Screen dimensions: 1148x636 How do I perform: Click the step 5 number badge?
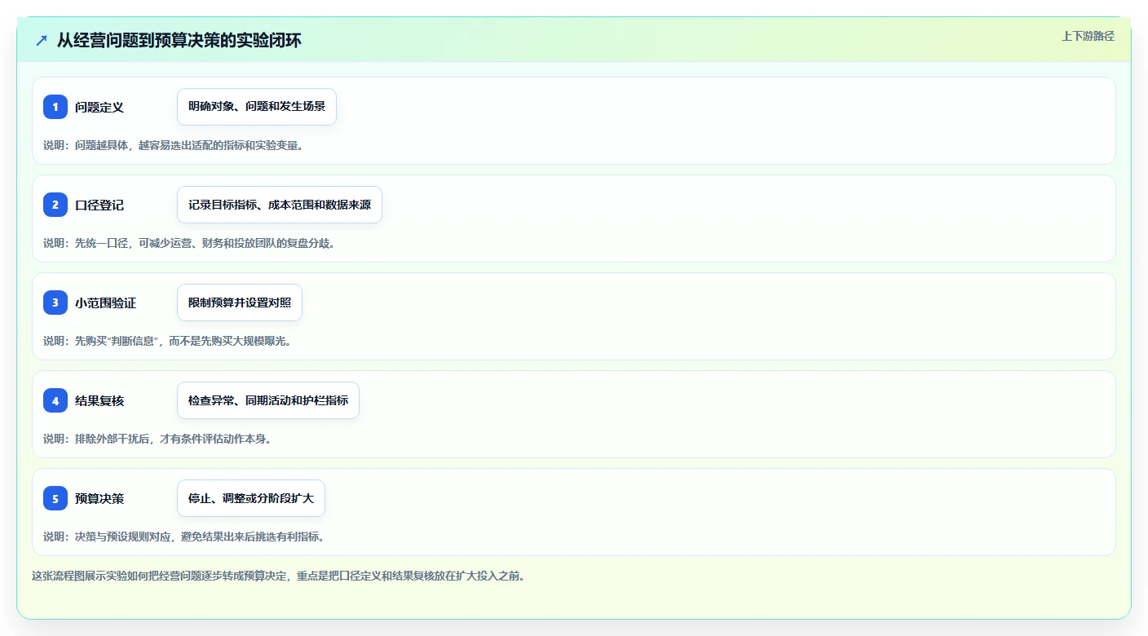pos(55,498)
